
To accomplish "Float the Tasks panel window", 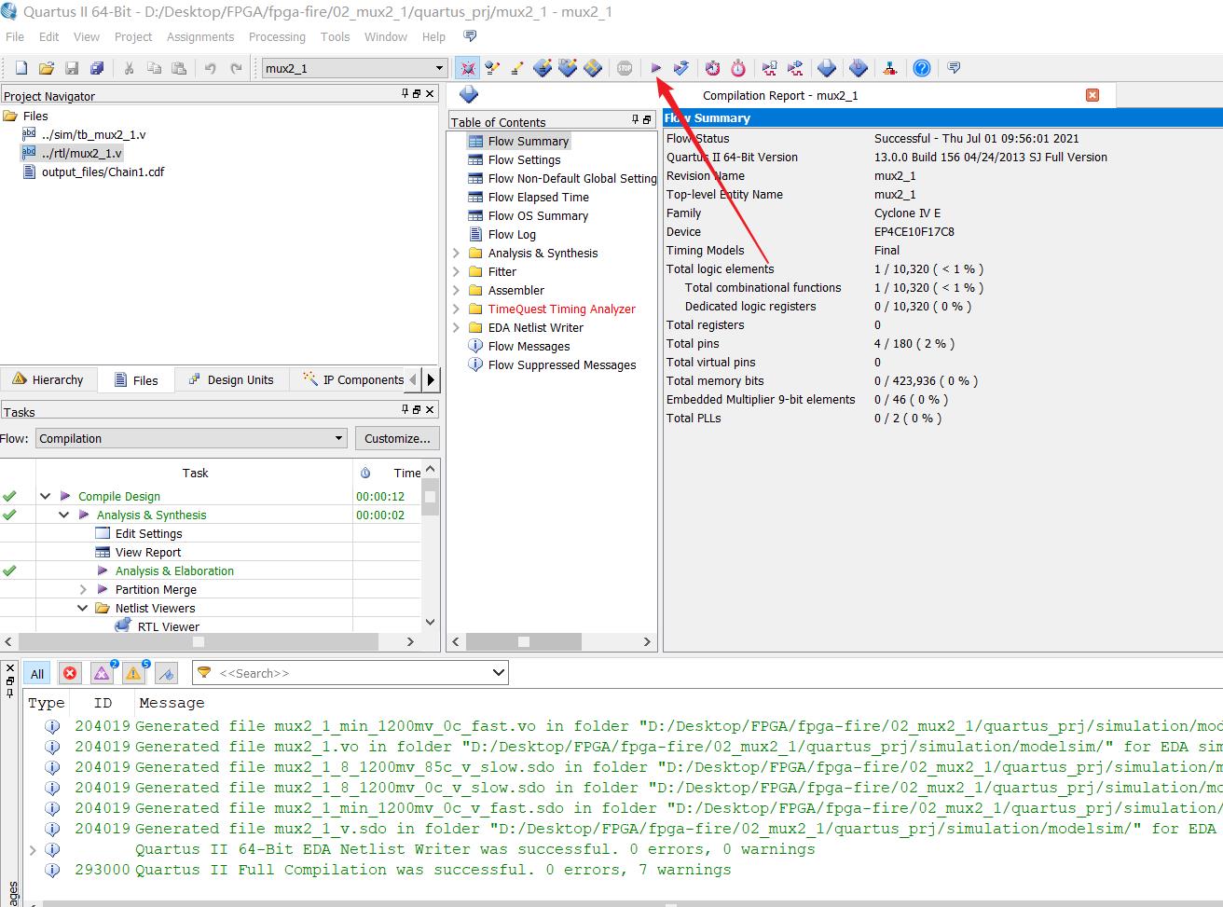I will click(x=417, y=410).
